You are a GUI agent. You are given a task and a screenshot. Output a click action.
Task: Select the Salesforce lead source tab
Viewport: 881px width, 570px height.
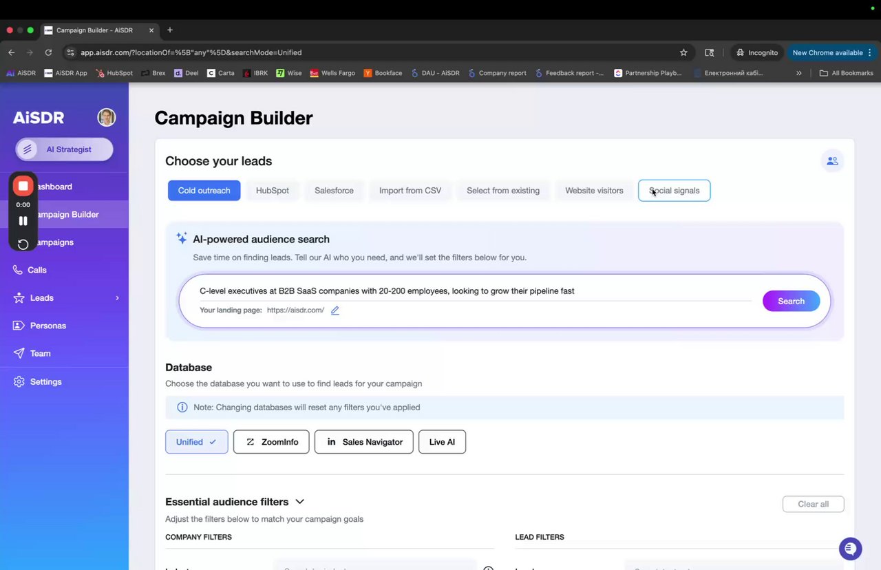click(x=334, y=191)
